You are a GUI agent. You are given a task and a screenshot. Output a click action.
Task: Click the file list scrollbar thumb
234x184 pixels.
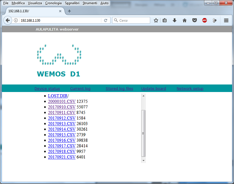click(143, 133)
